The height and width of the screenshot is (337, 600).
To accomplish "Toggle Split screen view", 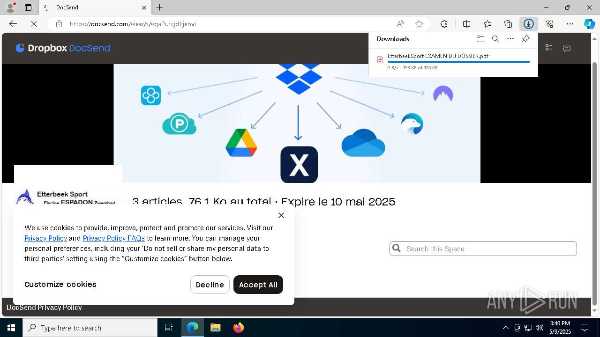I will (466, 24).
